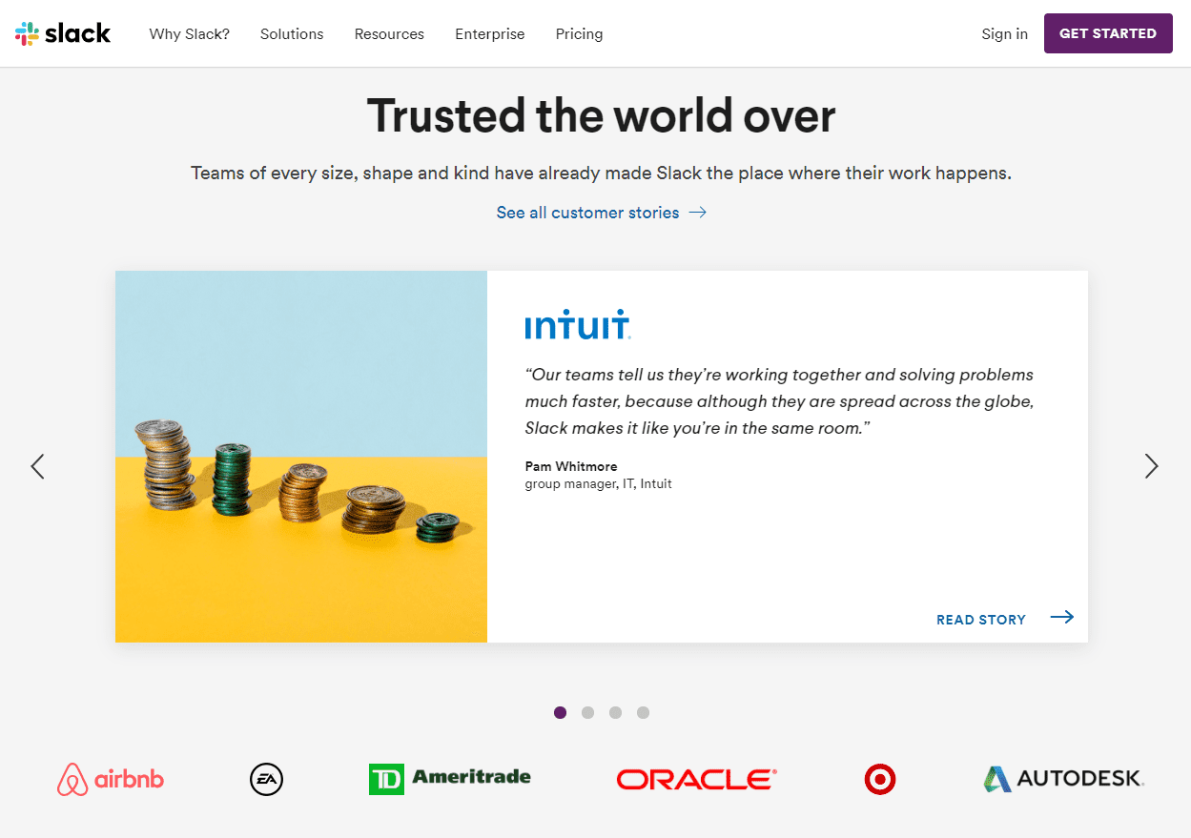1191x838 pixels.
Task: Click the TD Ameritrade logo
Action: tap(450, 779)
